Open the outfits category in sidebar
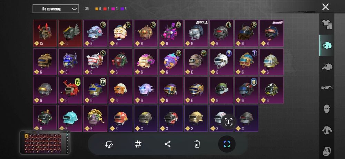This screenshot has width=345, height=159. pos(327,24)
